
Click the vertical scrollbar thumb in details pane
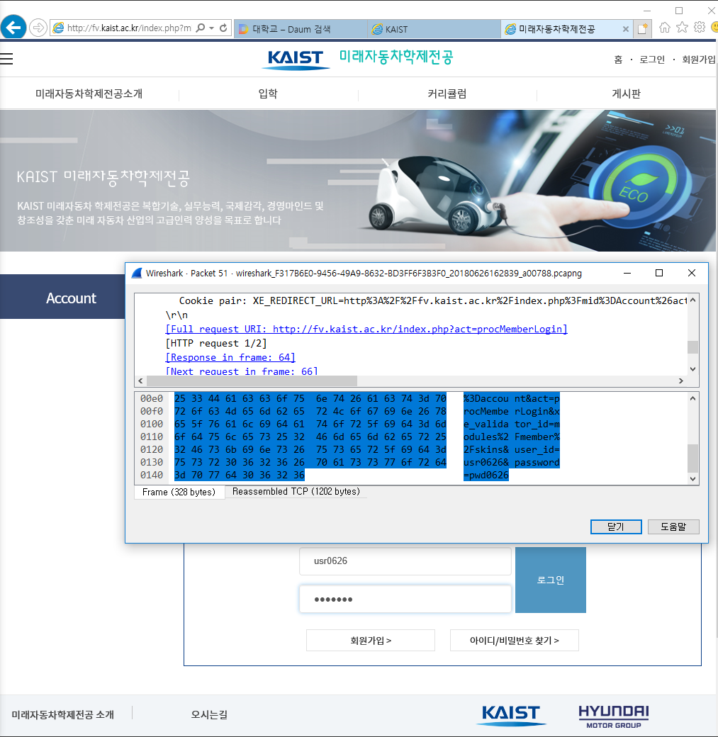click(692, 347)
